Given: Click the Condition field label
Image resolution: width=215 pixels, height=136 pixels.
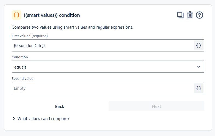Looking at the screenshot, I should point(20,57).
